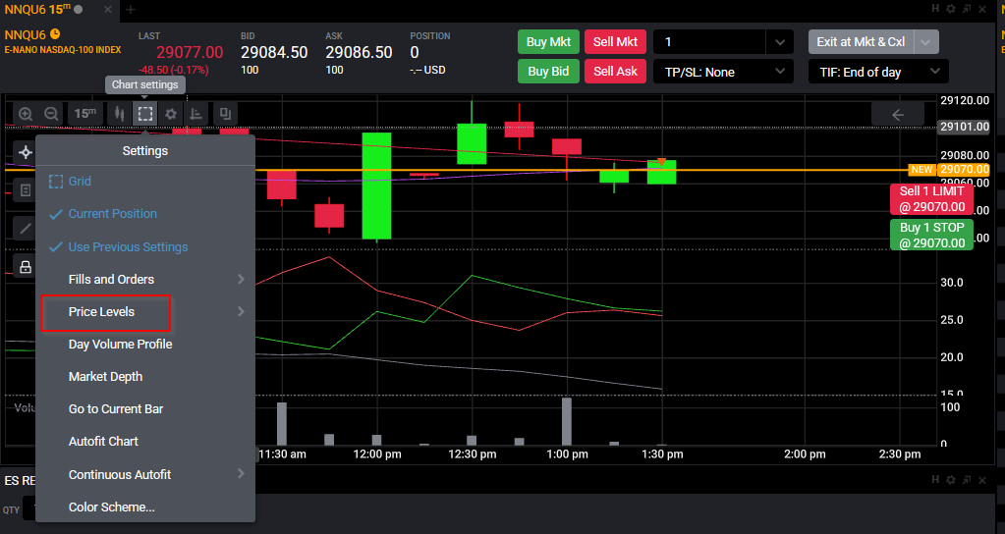Click the Buy Bid button

tap(548, 71)
